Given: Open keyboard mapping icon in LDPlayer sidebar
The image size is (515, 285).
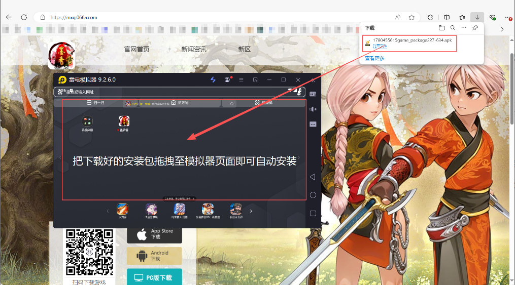Looking at the screenshot, I should pos(313,94).
